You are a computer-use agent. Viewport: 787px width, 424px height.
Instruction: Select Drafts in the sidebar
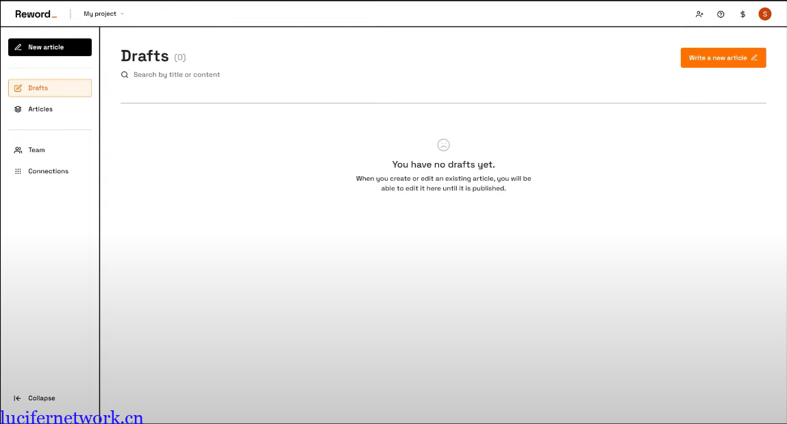point(50,88)
